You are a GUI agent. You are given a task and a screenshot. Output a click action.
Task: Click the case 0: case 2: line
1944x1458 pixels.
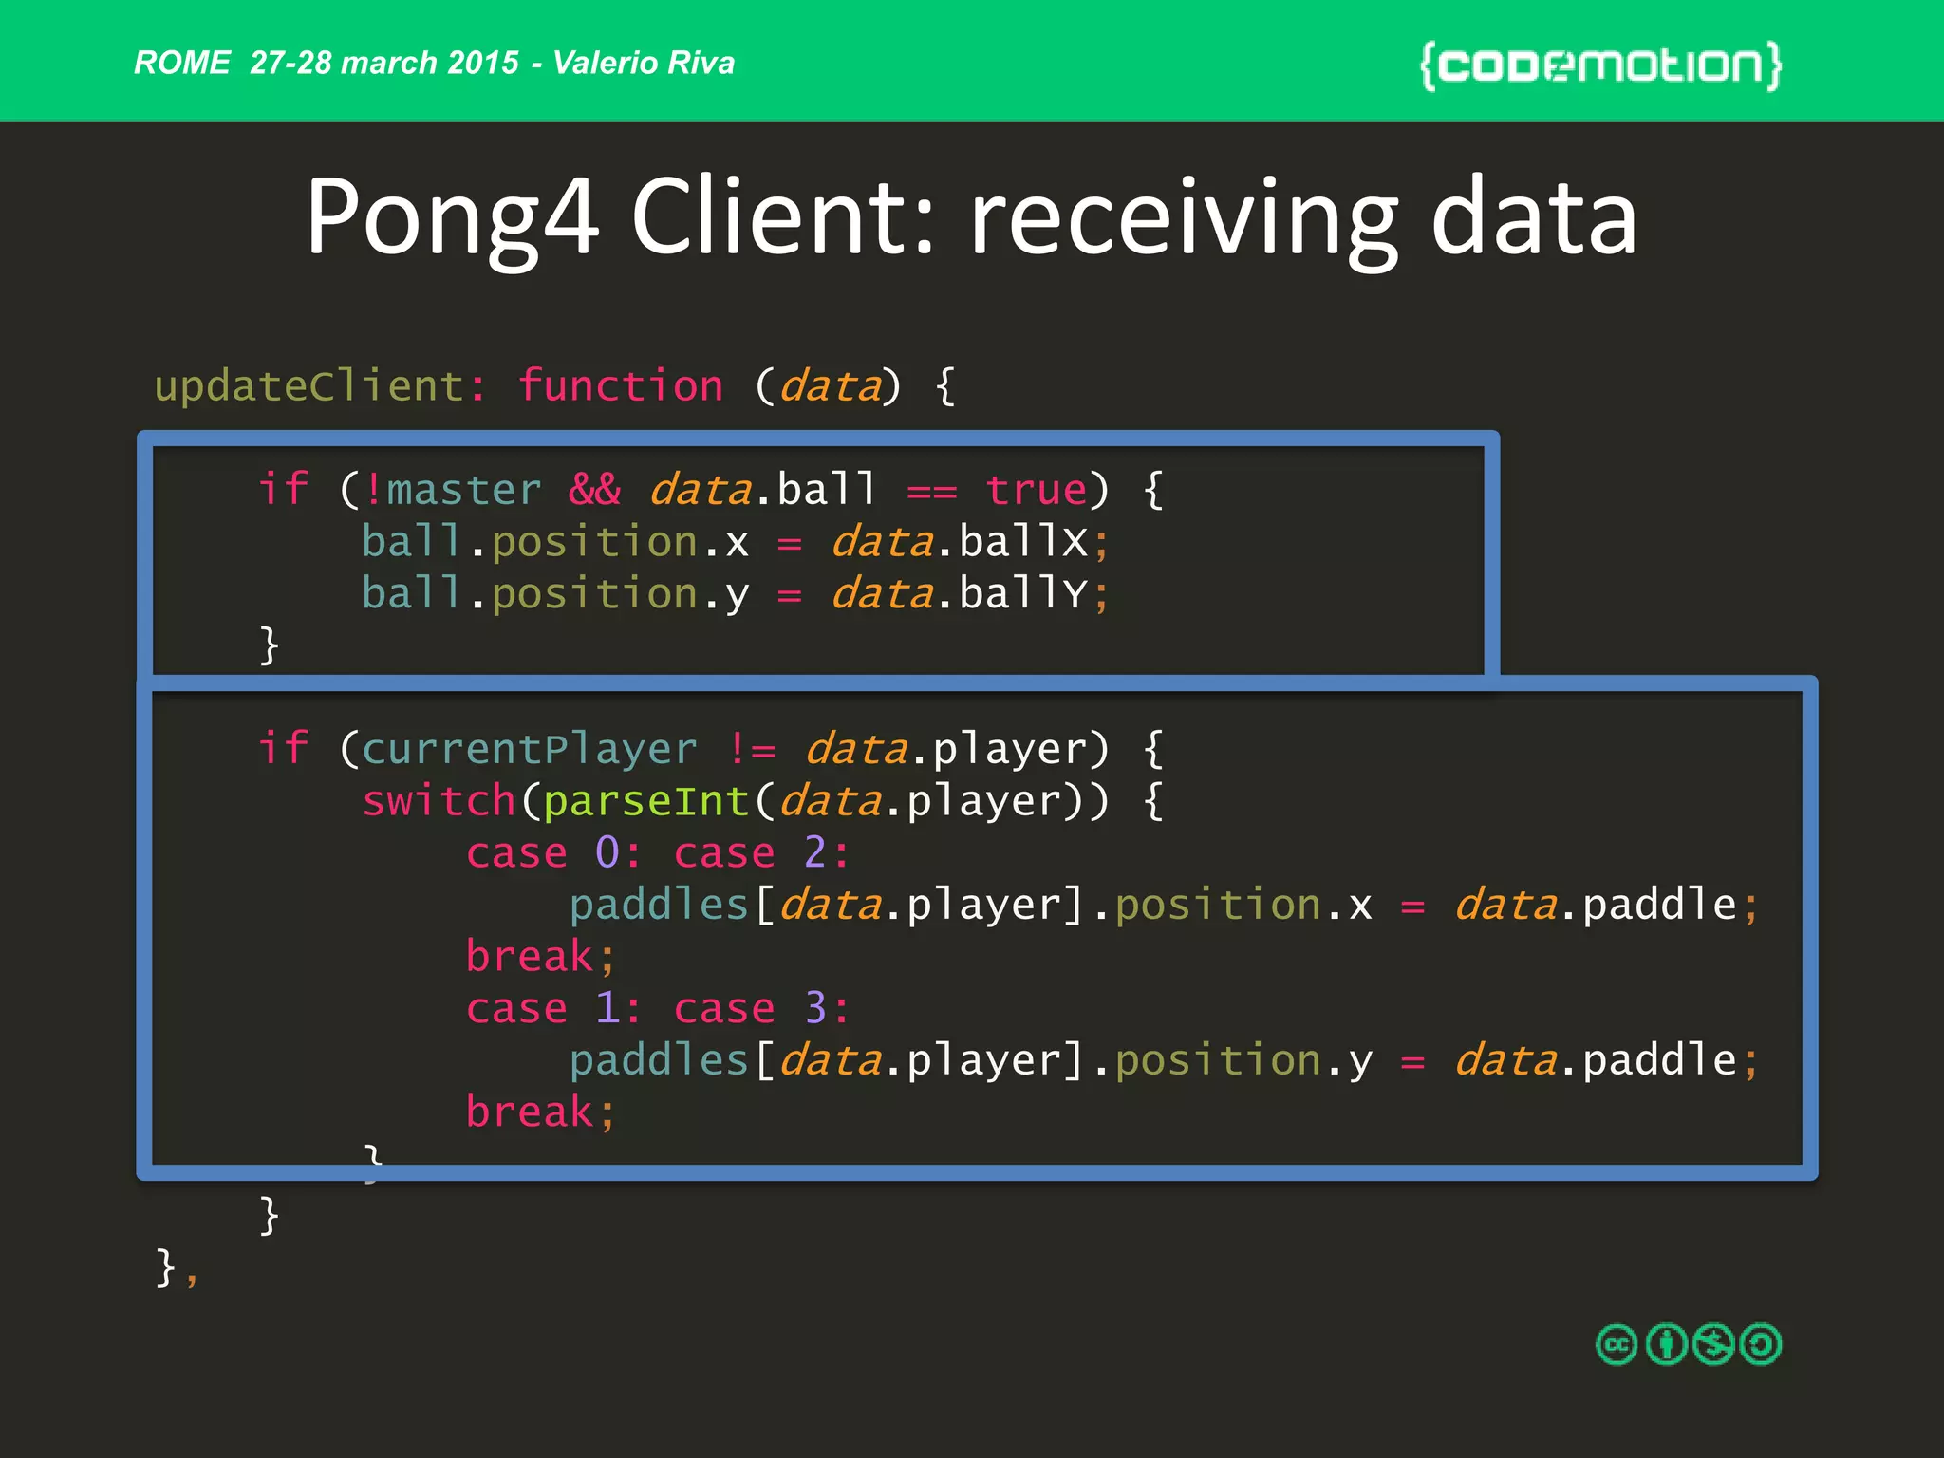tap(657, 852)
